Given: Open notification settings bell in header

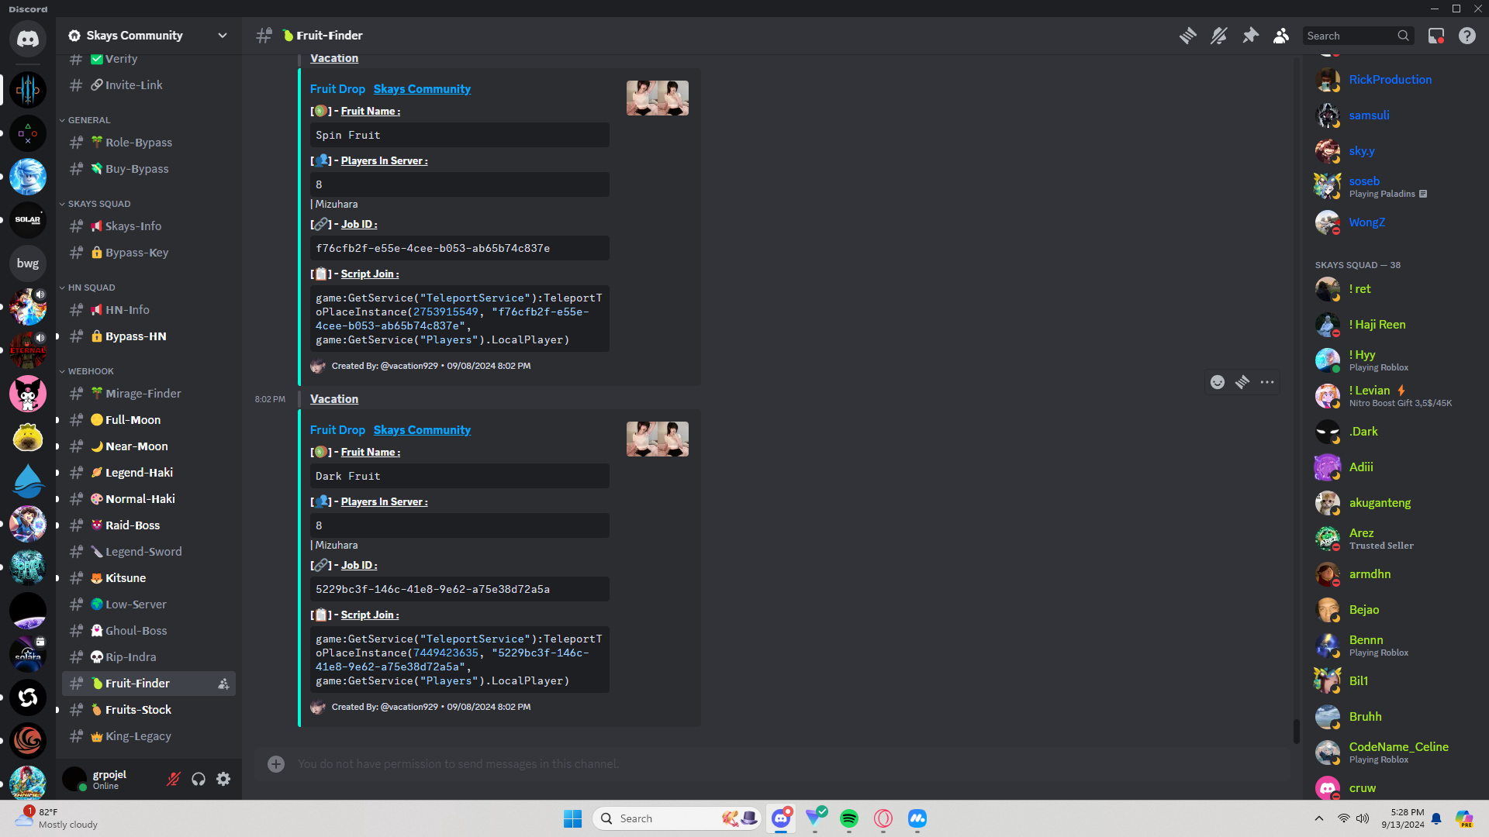Looking at the screenshot, I should 1218,36.
